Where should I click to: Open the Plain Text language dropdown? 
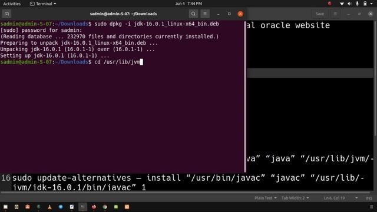266,198
